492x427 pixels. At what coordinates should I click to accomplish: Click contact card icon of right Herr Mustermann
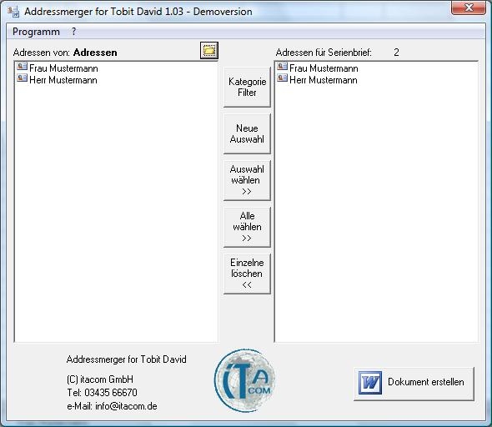[283, 78]
